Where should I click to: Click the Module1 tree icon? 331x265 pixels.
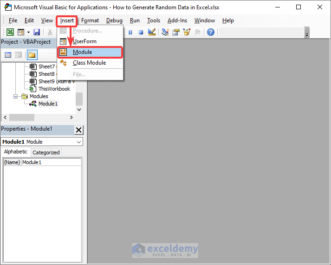(32, 104)
